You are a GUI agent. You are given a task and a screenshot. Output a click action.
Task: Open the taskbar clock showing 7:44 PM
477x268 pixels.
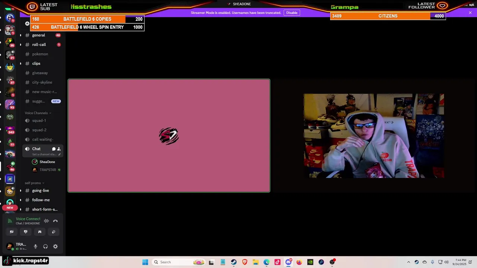coord(459,262)
